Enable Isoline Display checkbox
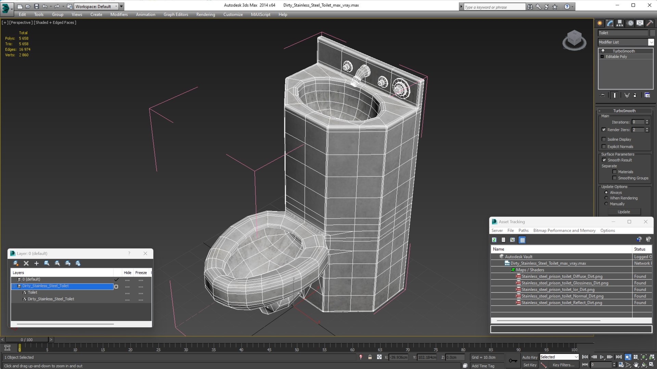The width and height of the screenshot is (657, 369). (604, 139)
